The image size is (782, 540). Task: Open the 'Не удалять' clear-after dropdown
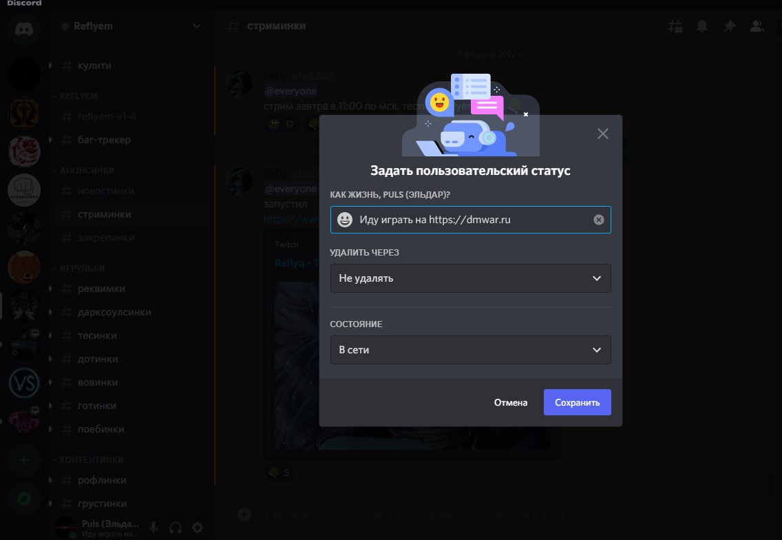click(x=470, y=278)
